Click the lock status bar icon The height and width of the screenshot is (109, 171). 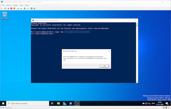(x=168, y=107)
